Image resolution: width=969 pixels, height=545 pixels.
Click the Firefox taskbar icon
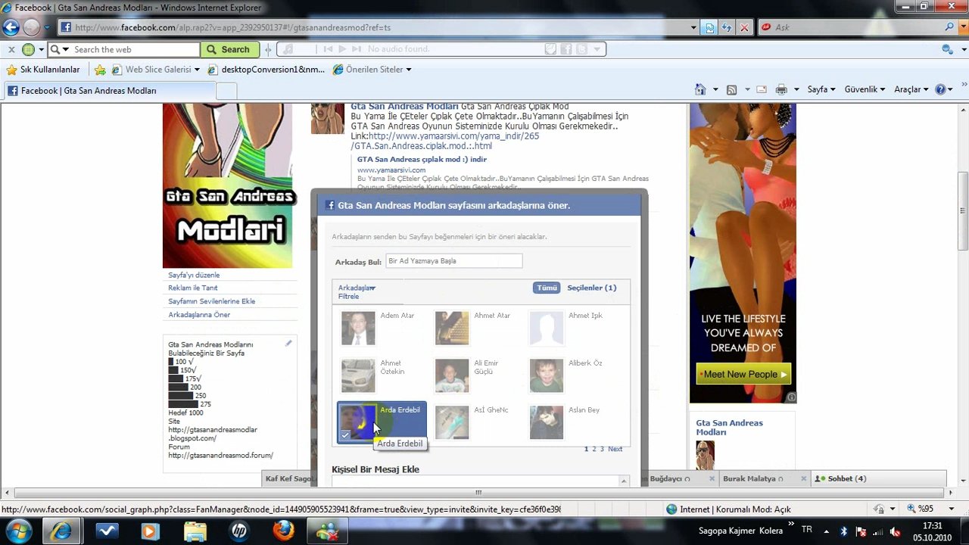283,531
